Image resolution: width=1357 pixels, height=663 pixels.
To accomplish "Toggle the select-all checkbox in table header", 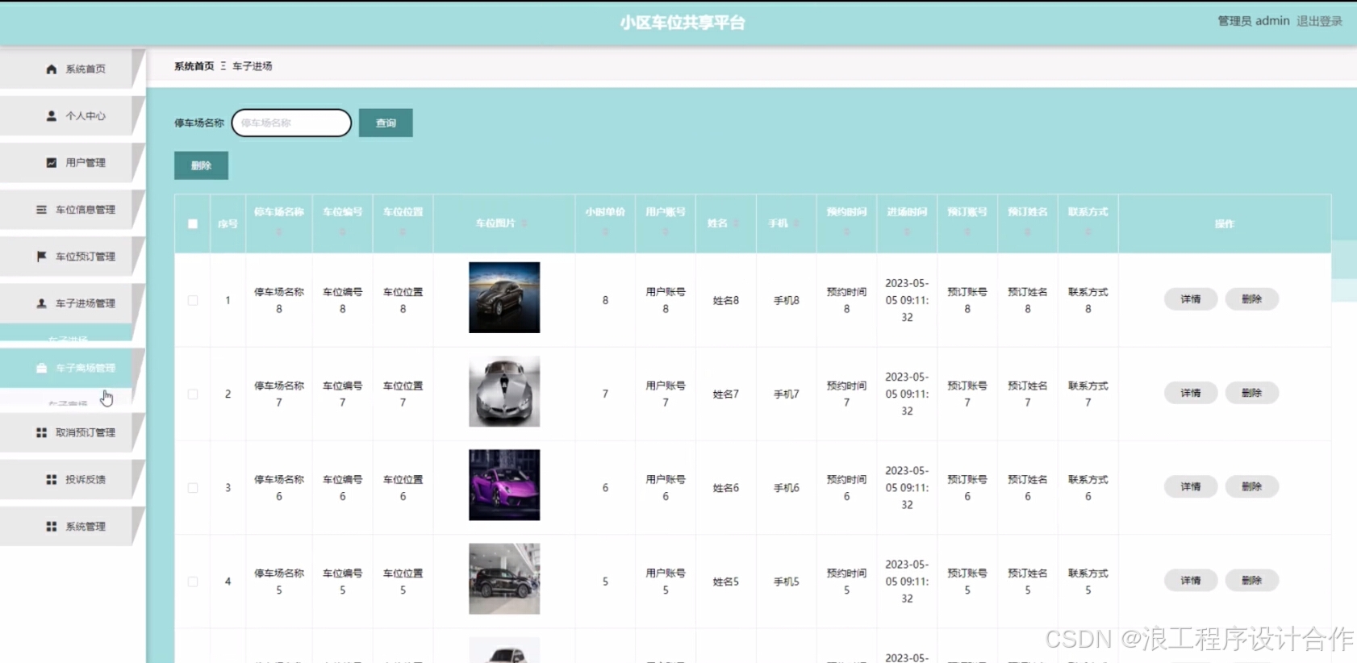I will coord(193,224).
